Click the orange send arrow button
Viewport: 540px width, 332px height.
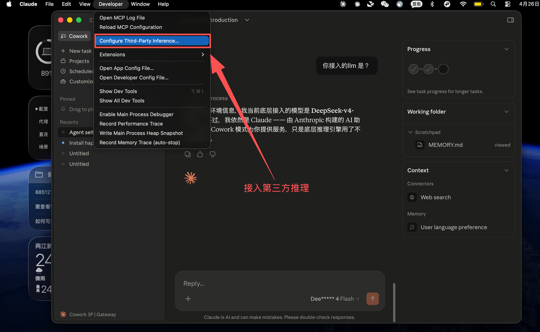coord(373,299)
